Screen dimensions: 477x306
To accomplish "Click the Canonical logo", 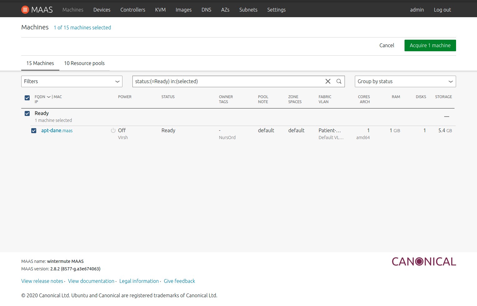I will pos(424,262).
